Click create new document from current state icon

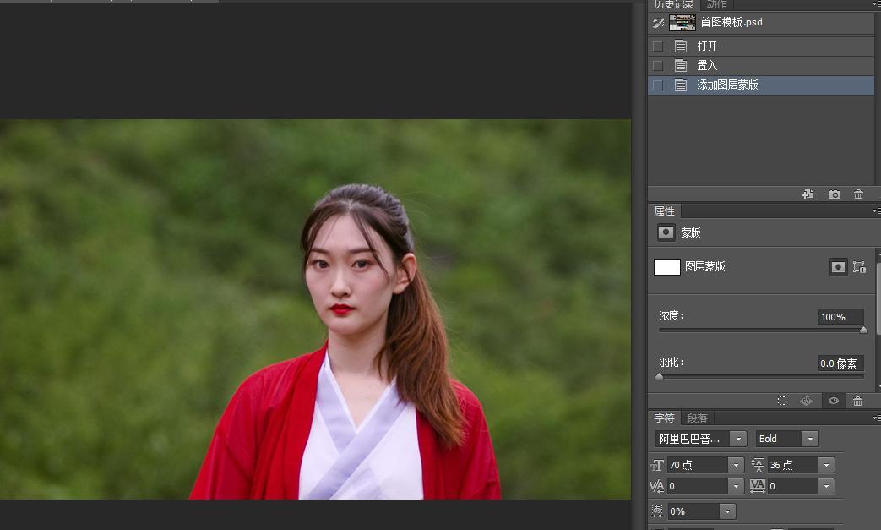coord(808,194)
